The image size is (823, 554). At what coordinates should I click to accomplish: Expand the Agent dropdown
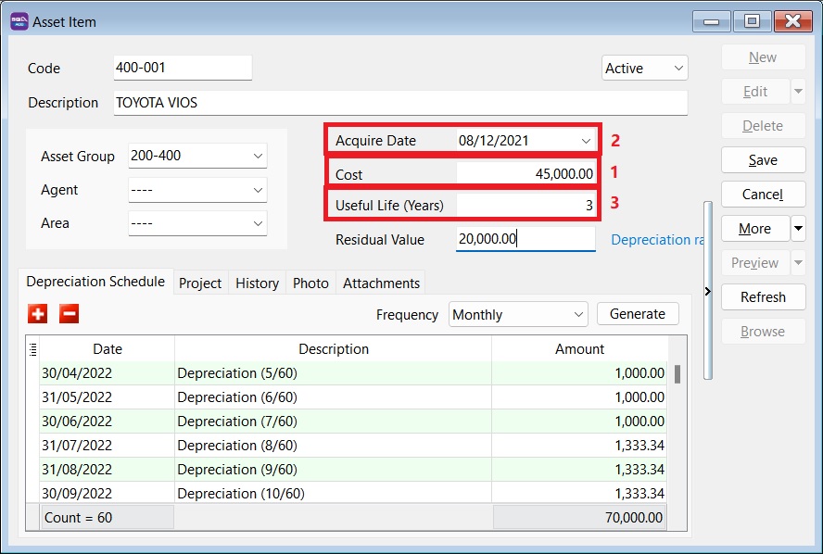tap(258, 190)
